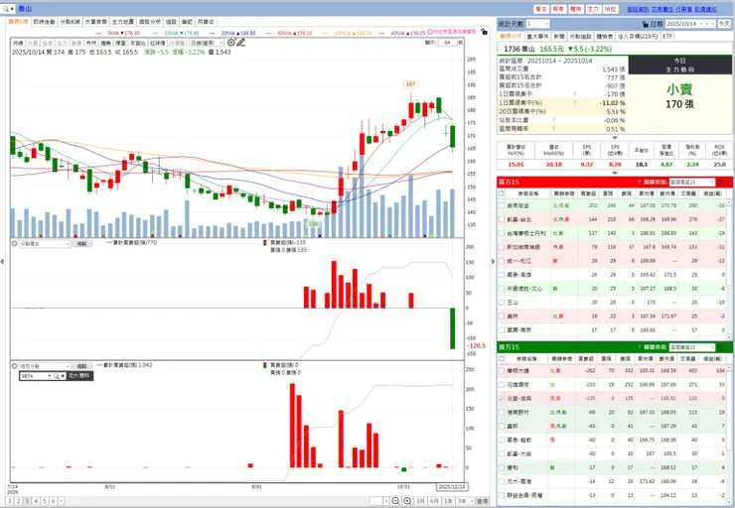Click the 今天 button
The height and width of the screenshot is (508, 735).
click(x=724, y=24)
